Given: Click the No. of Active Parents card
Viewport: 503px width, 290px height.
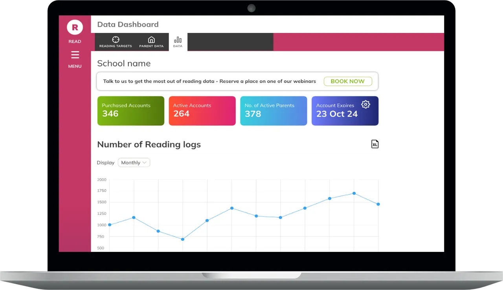Looking at the screenshot, I should click(274, 111).
